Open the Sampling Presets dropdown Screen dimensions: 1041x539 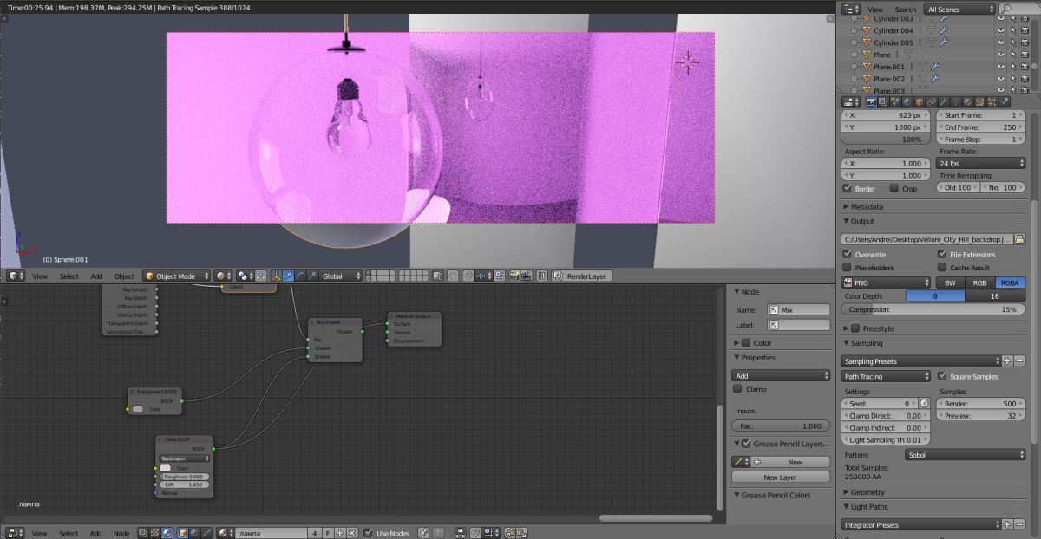(x=921, y=361)
